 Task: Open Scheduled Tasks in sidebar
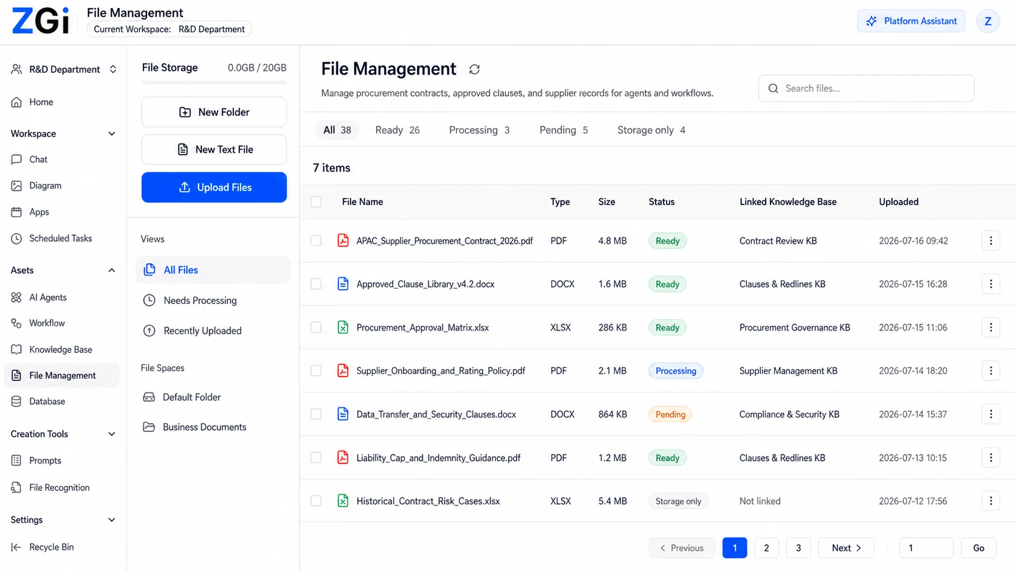point(60,238)
